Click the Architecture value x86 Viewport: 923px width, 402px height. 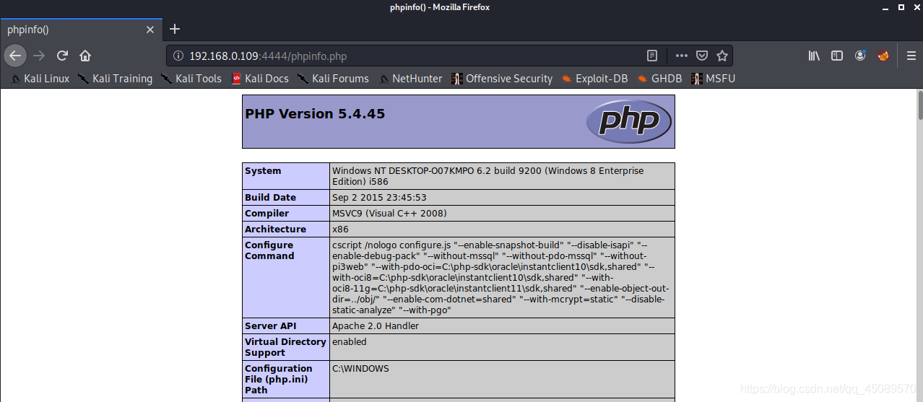tap(340, 230)
